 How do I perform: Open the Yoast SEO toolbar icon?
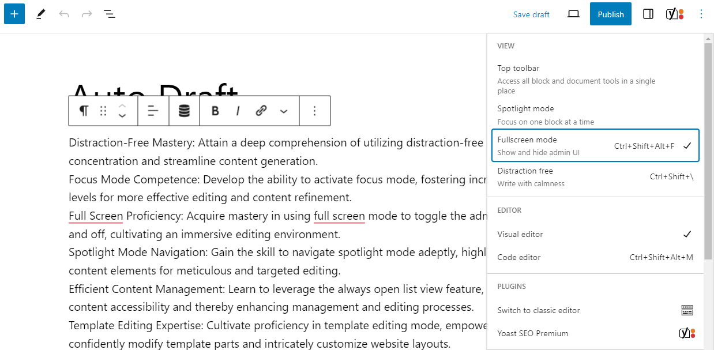[674, 14]
